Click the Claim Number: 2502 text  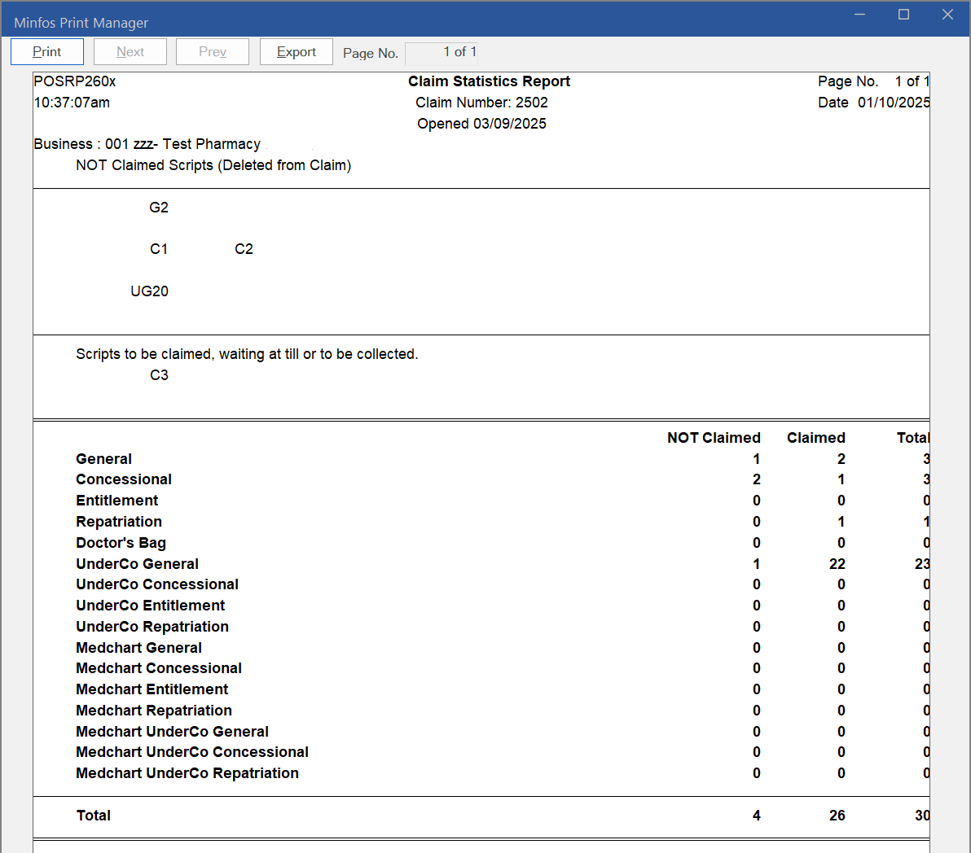481,103
